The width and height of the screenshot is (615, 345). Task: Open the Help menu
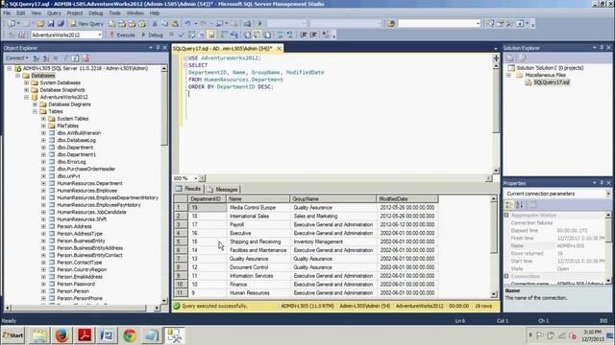pos(155,12)
